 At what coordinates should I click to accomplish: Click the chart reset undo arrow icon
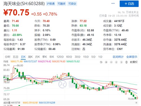tap(101, 62)
